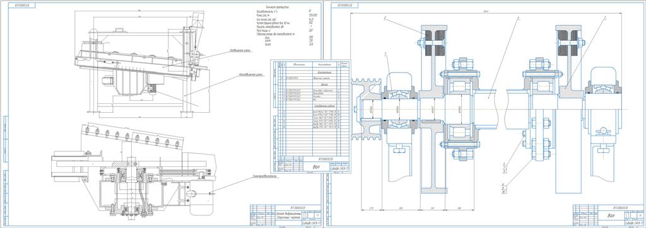Click callout number 4 above the shaft
The height and width of the screenshot is (228, 646).
(519, 18)
